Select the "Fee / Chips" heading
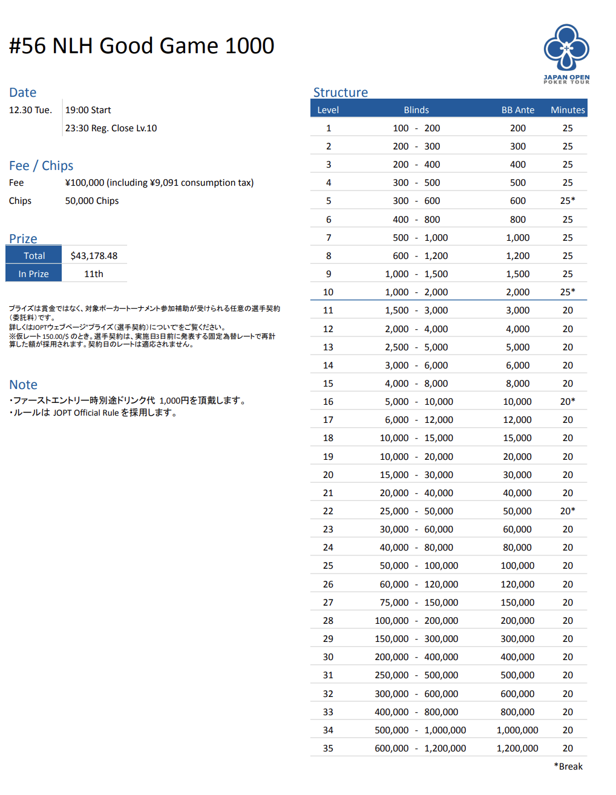 coord(41,166)
